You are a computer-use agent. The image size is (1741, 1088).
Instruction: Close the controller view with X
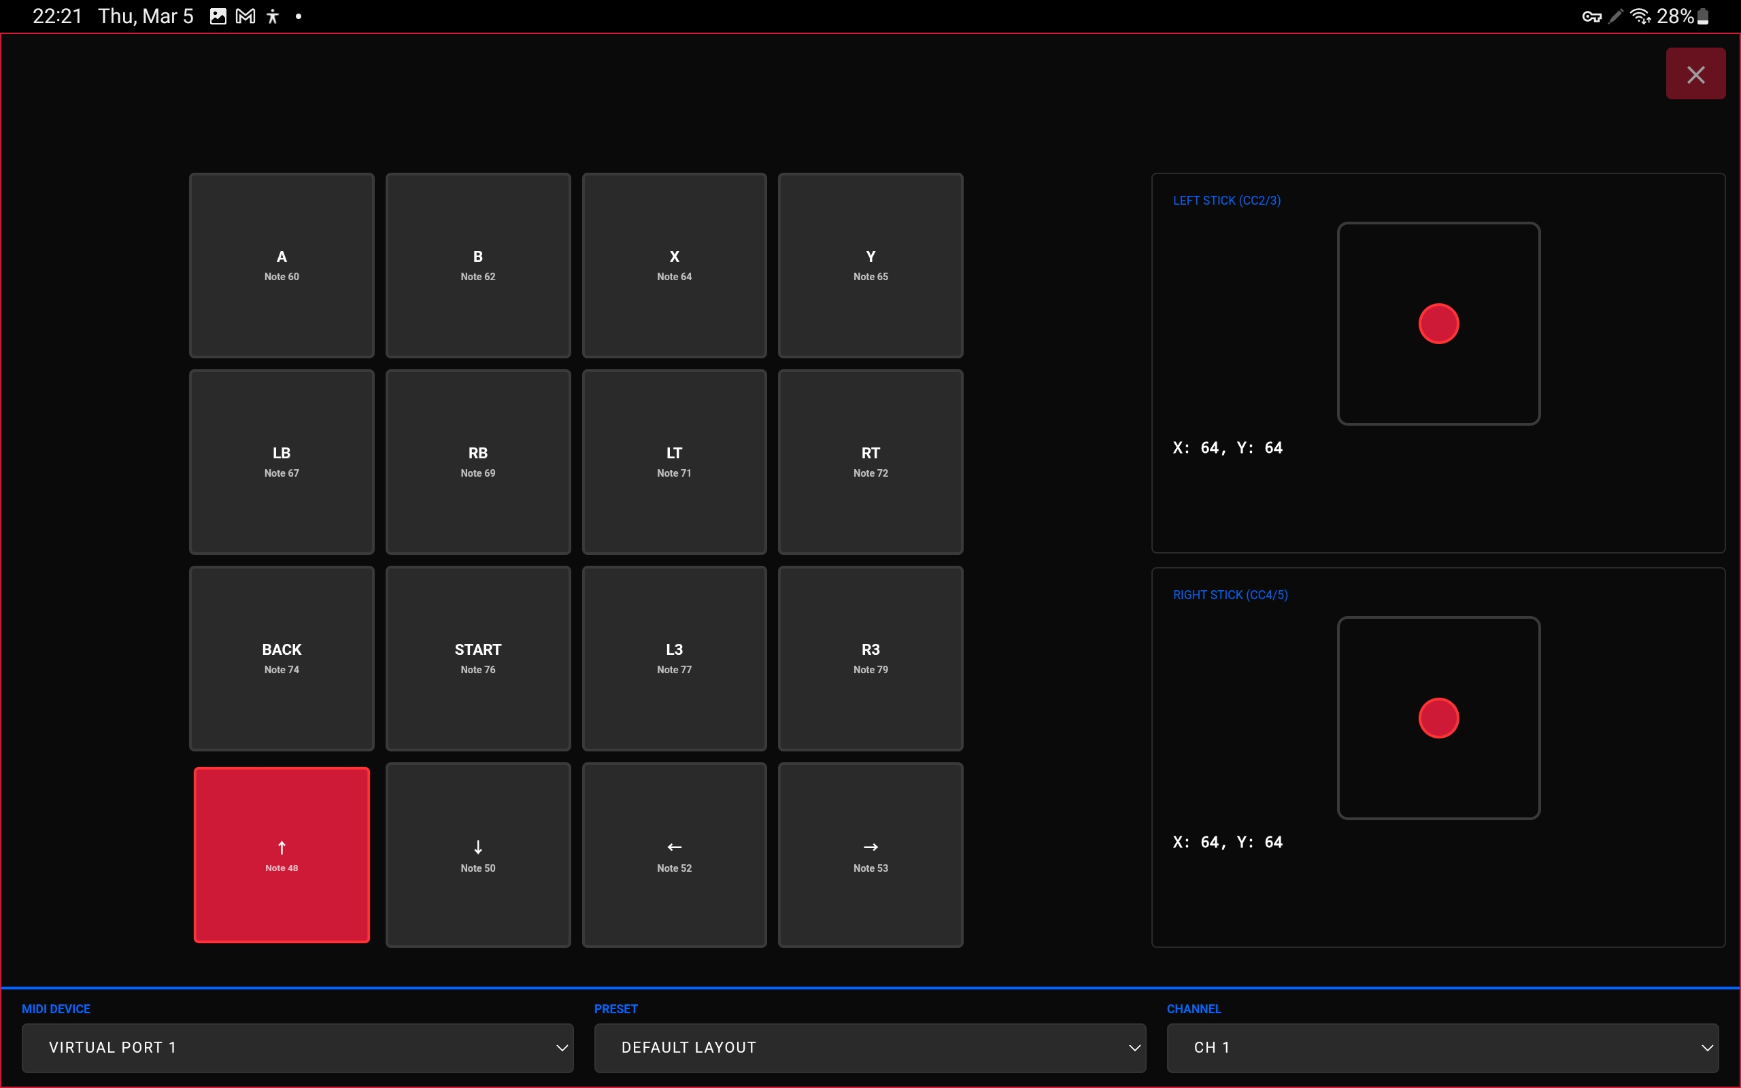pos(1695,74)
